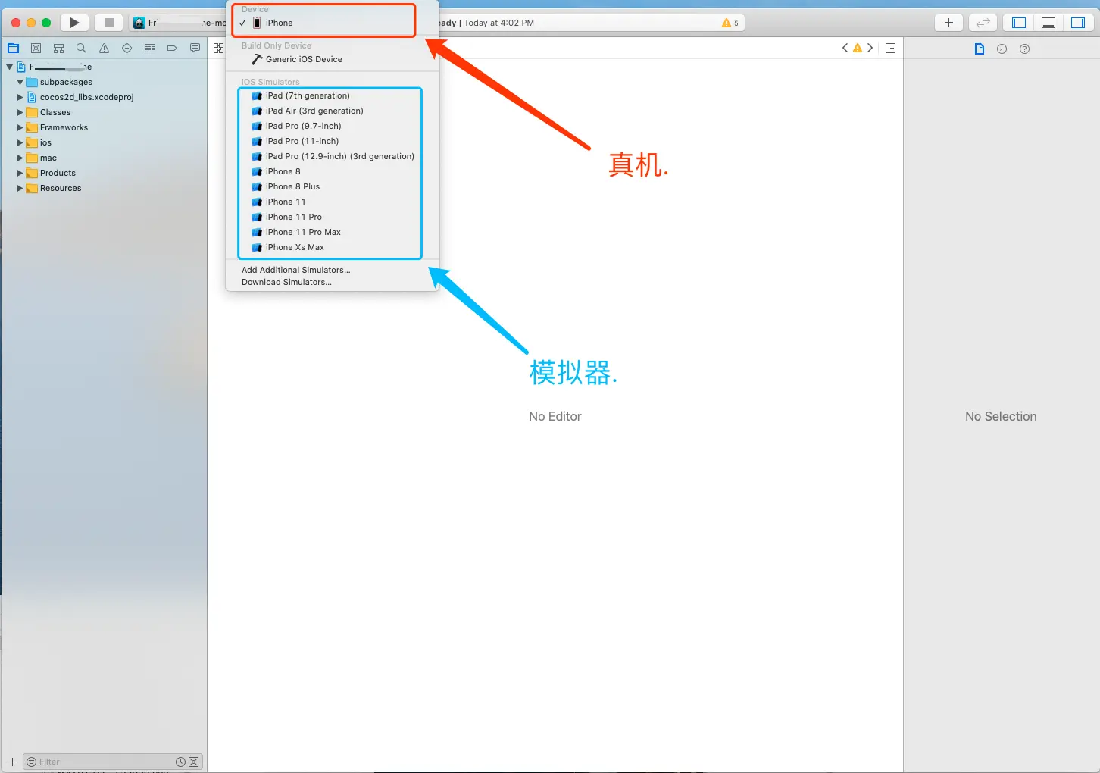Select cocos2d_libs.xcodeproj file row
This screenshot has width=1100, height=773.
tap(104, 97)
